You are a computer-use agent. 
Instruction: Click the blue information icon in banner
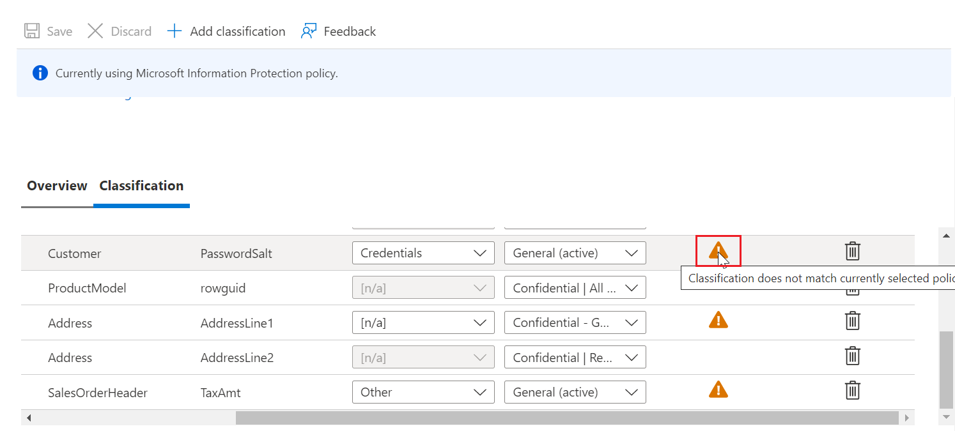click(40, 73)
